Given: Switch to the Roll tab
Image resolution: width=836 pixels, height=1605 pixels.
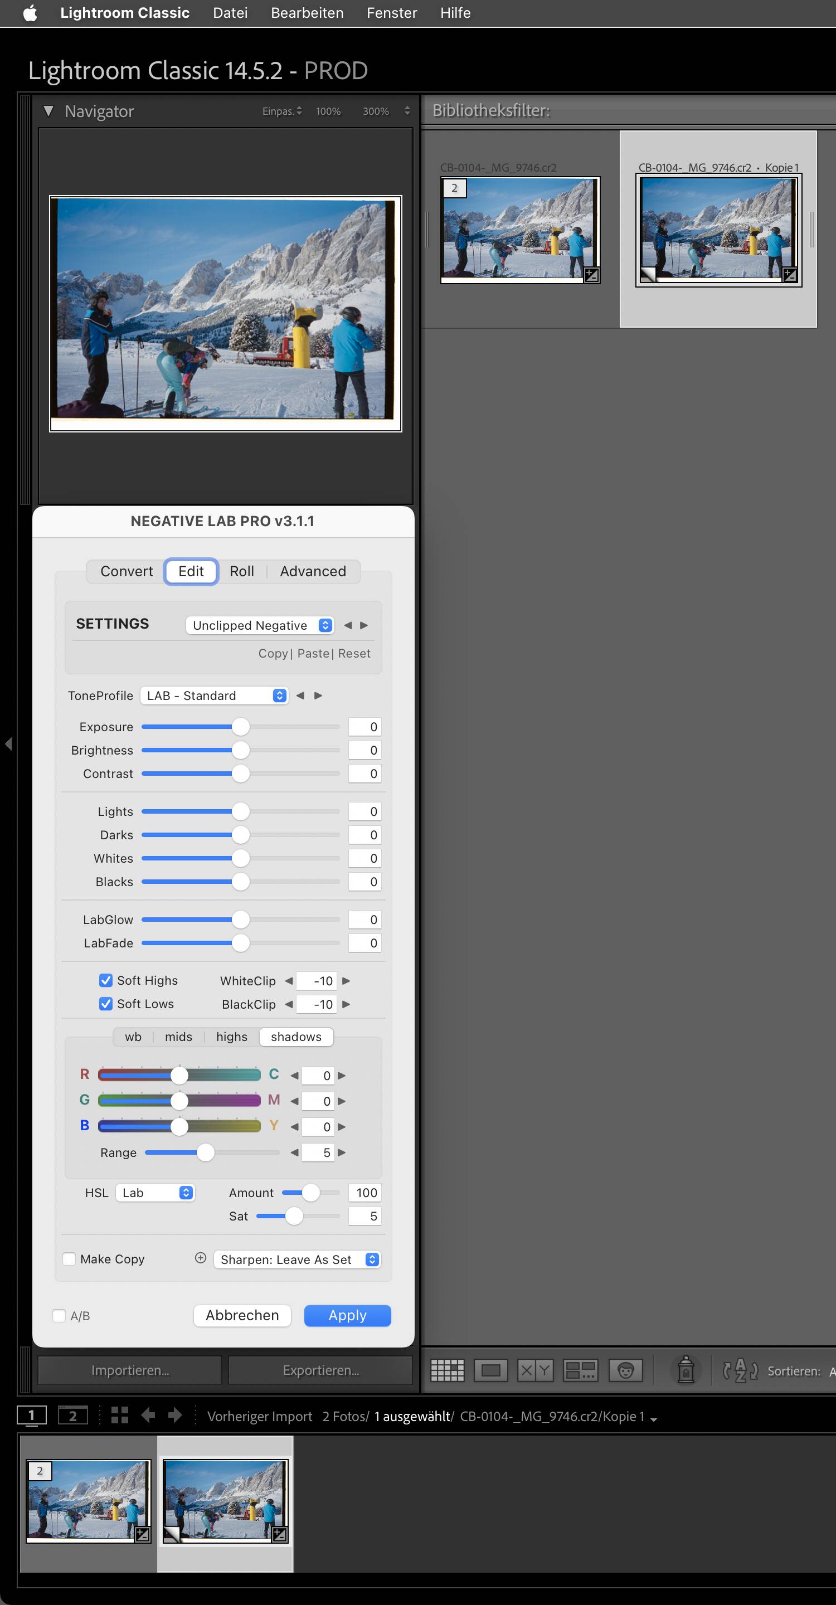Looking at the screenshot, I should pyautogui.click(x=242, y=571).
